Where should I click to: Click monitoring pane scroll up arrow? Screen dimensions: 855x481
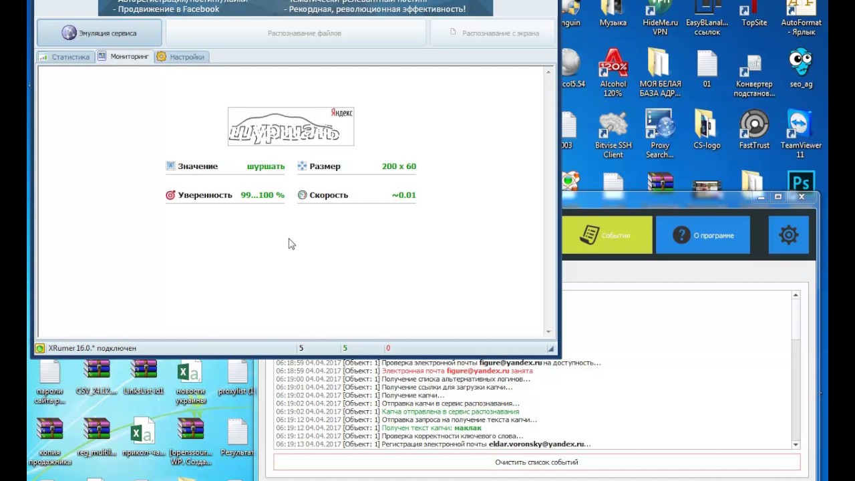(548, 72)
